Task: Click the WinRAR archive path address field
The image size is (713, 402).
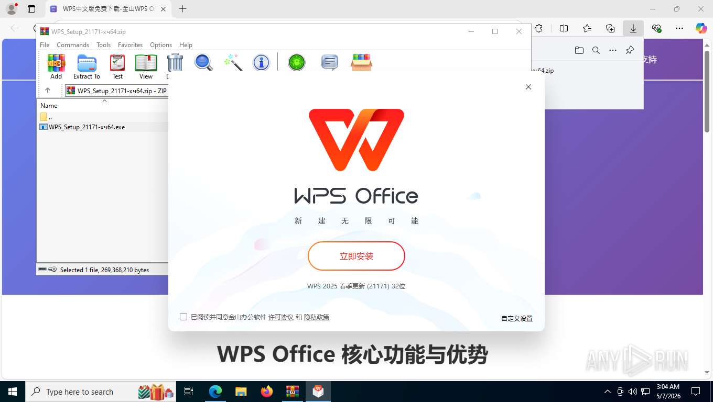Action: pyautogui.click(x=116, y=91)
